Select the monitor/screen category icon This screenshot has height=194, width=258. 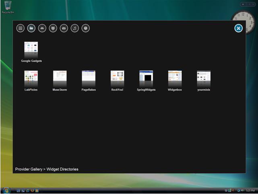click(x=53, y=28)
